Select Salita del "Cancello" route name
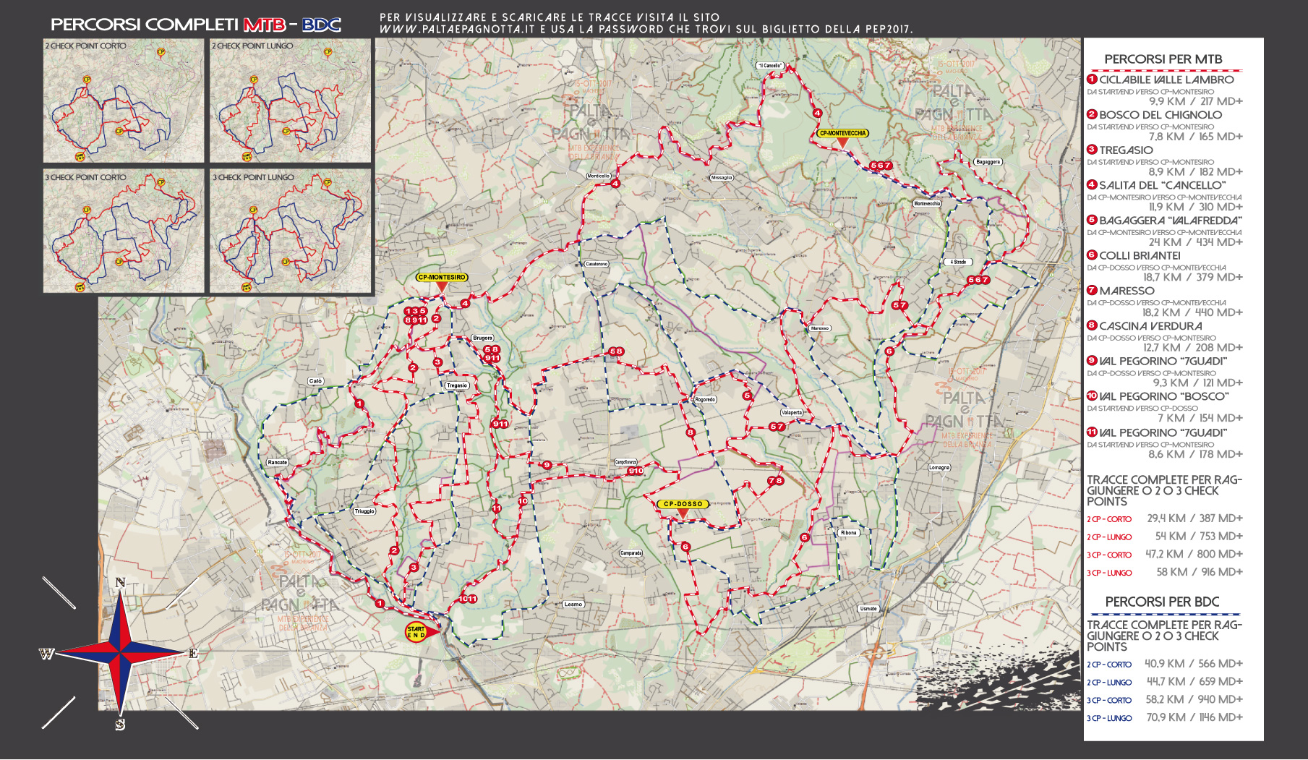The width and height of the screenshot is (1308, 760). pos(1162,185)
